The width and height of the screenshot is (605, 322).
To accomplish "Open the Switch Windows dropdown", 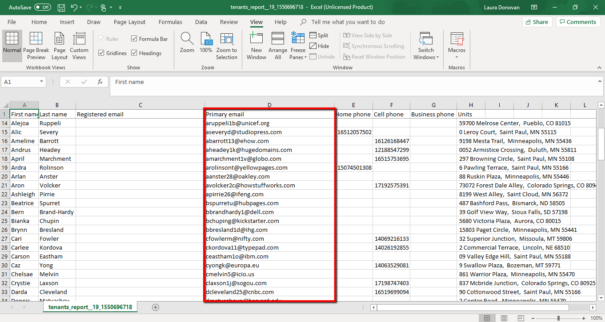I will pyautogui.click(x=426, y=45).
